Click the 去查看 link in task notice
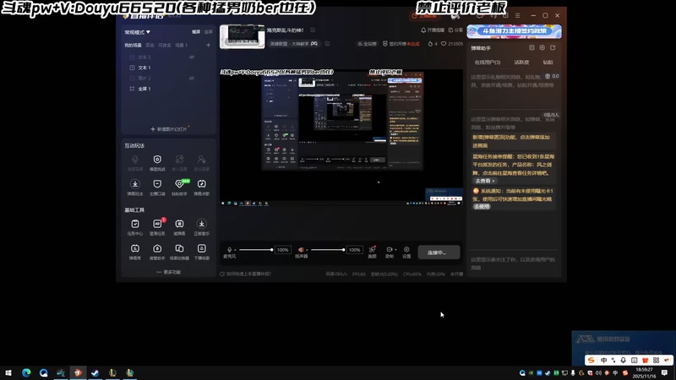The width and height of the screenshot is (676, 380). [x=484, y=181]
